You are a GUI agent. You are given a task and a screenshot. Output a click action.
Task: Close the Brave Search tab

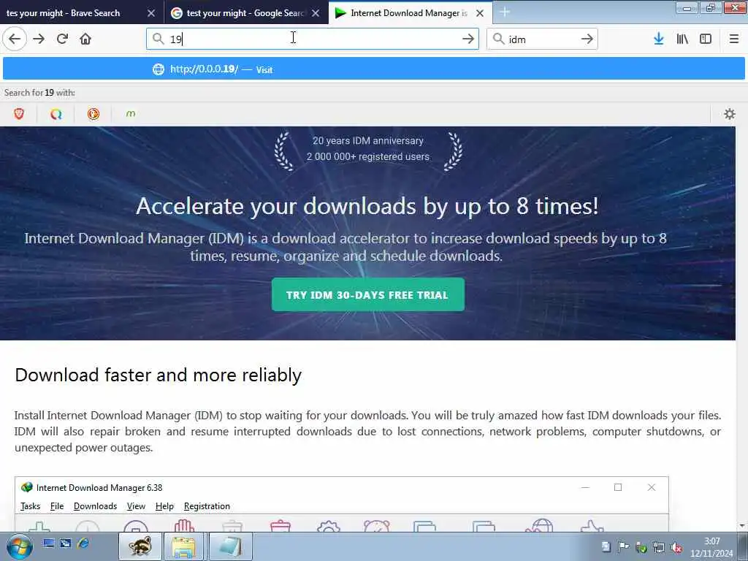[151, 13]
